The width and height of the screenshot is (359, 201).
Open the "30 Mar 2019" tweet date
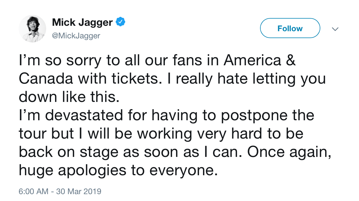point(79,191)
